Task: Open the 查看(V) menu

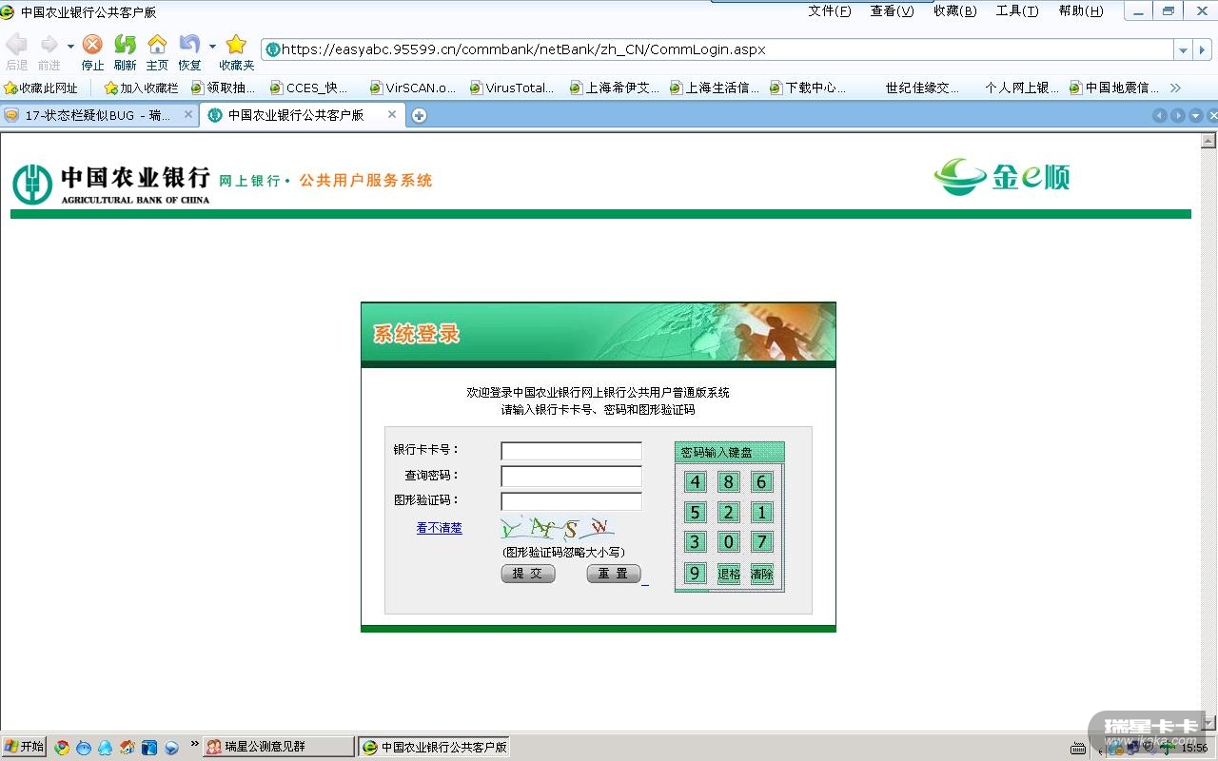Action: click(892, 11)
